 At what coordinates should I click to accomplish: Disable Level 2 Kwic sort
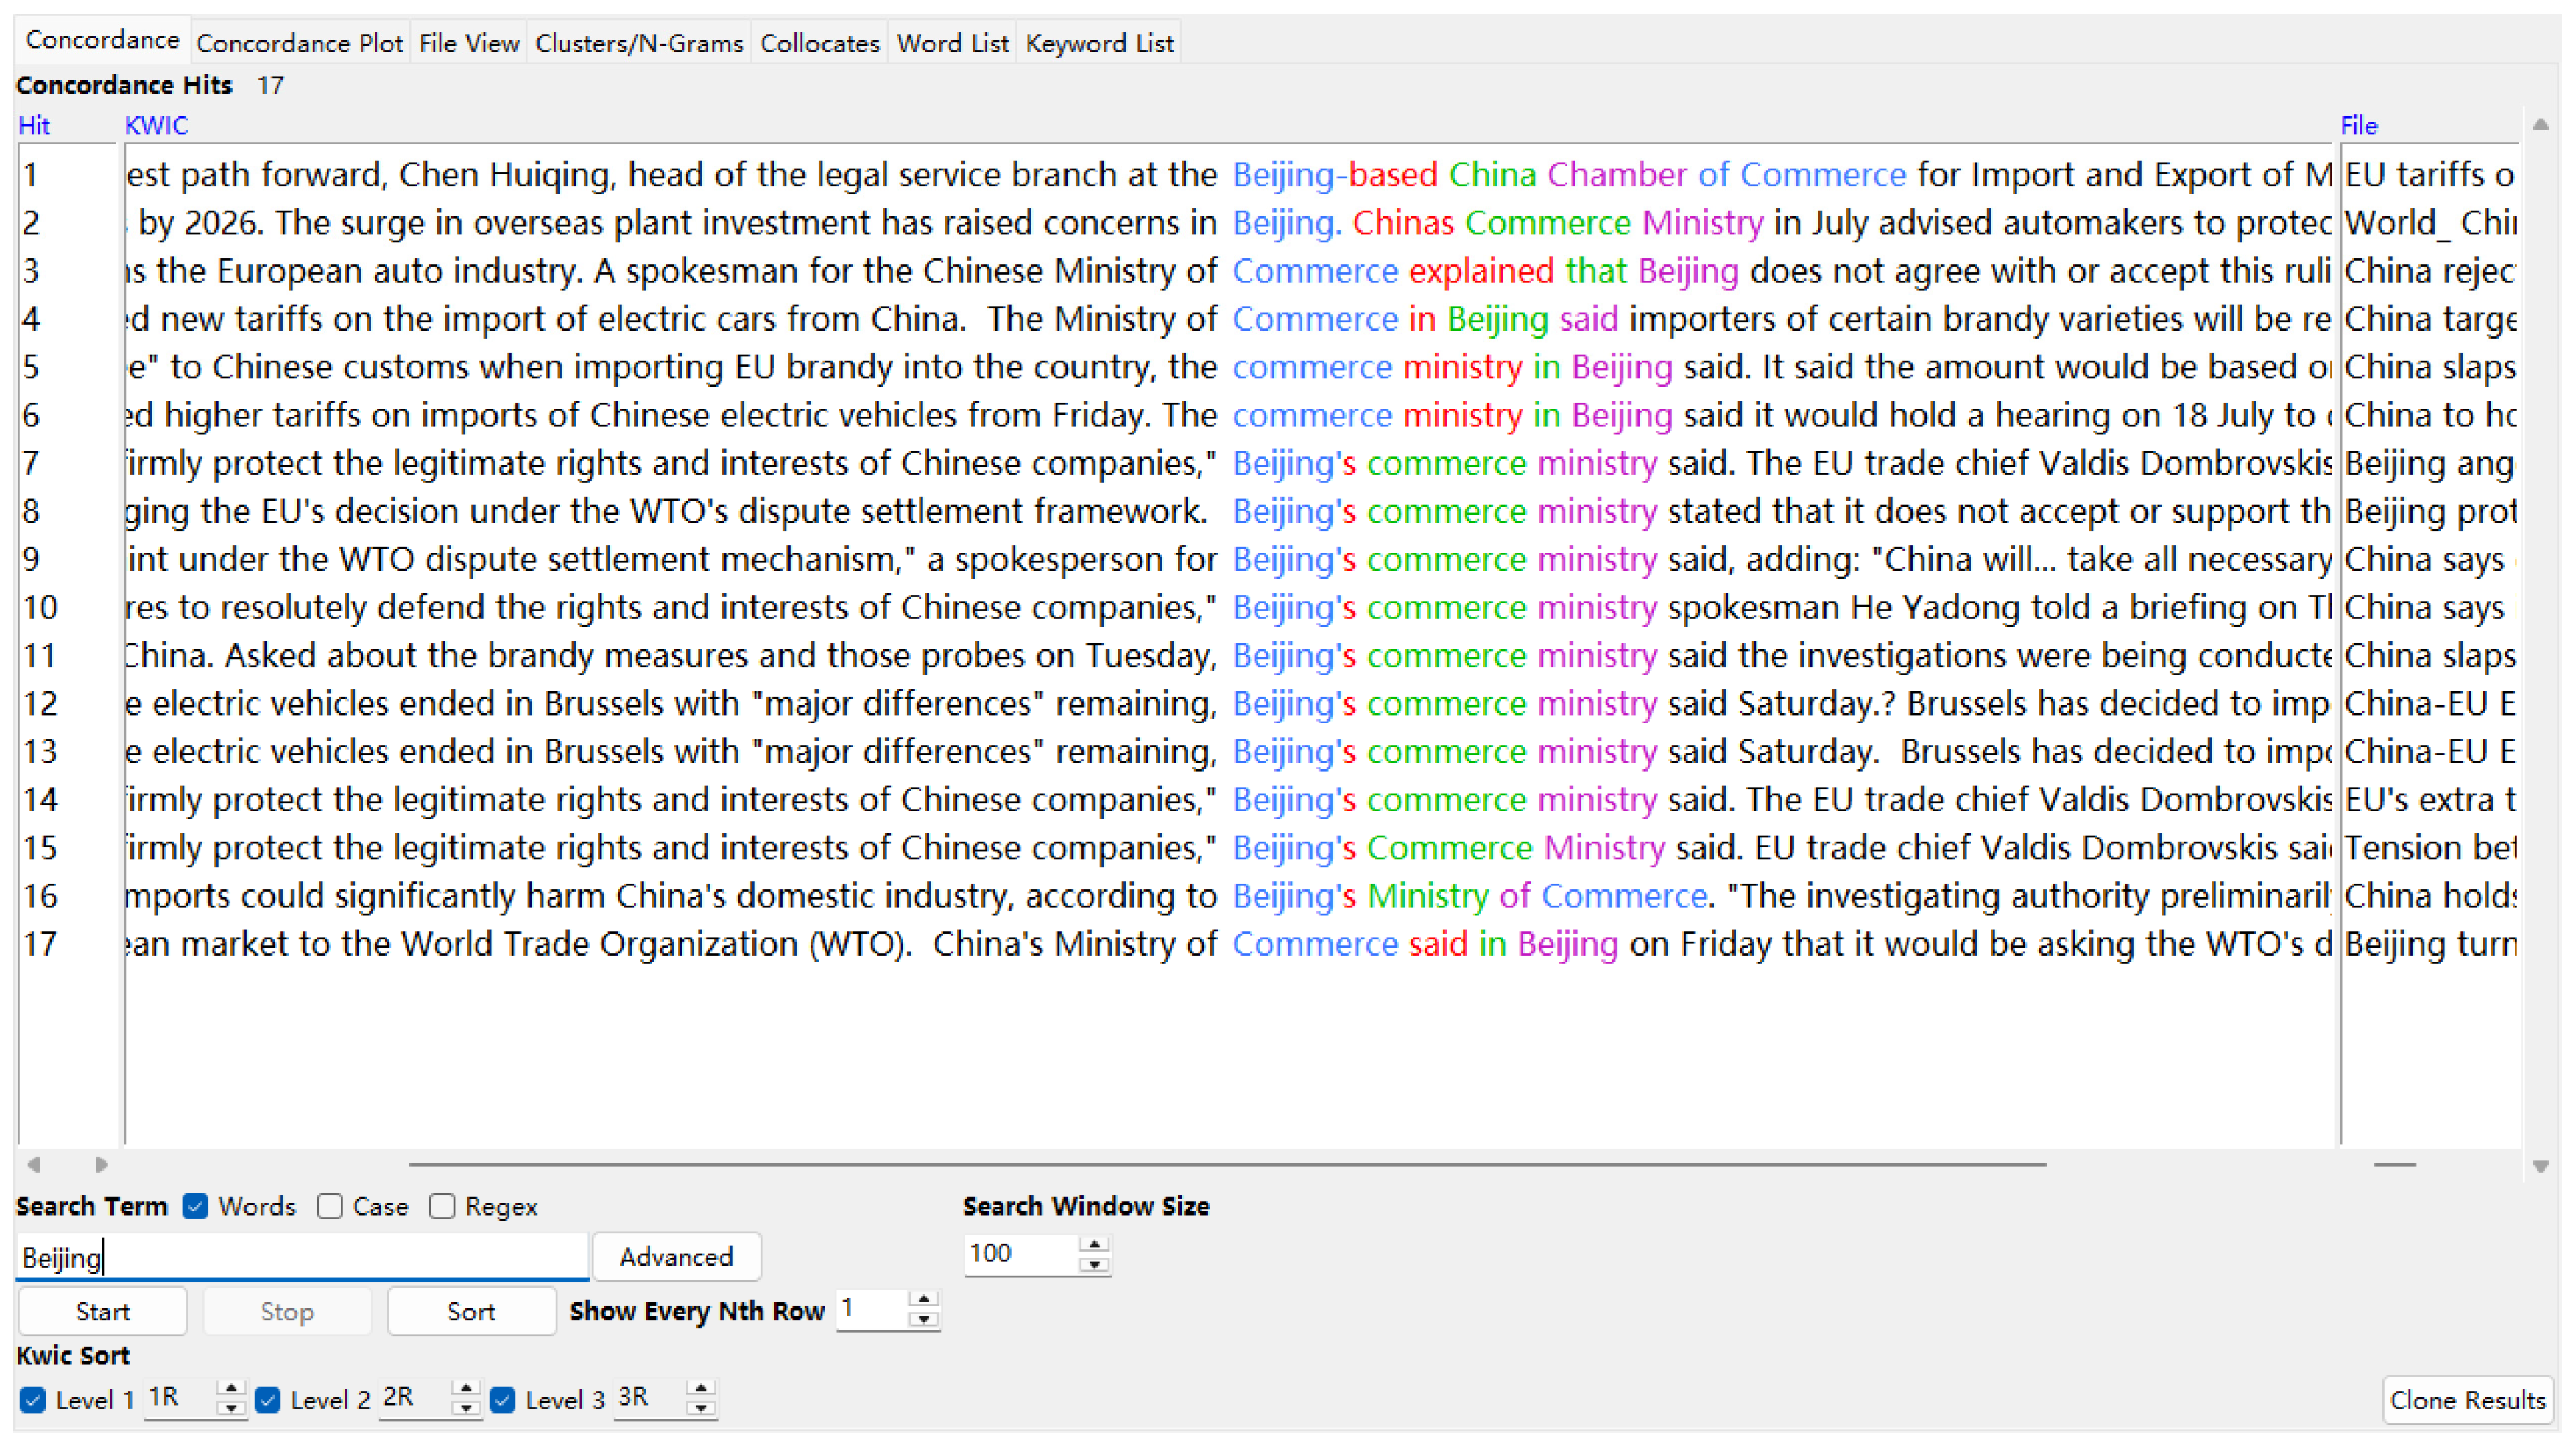[268, 1400]
